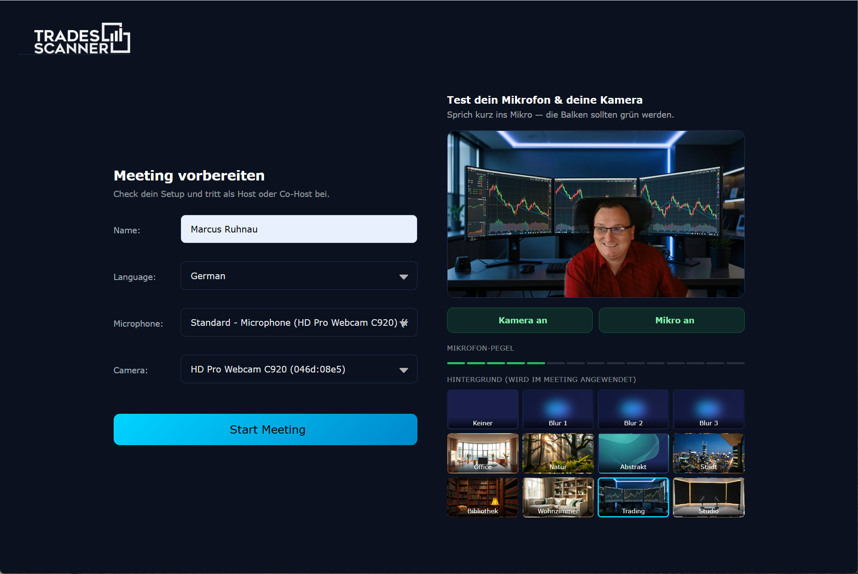Click the Test dein Mikrofon heading text

click(545, 100)
